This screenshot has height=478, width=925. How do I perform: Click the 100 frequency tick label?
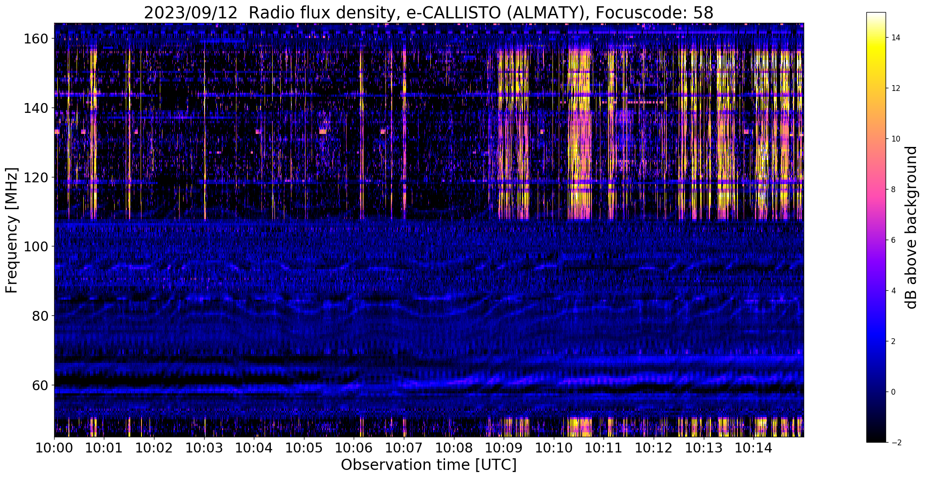(x=35, y=246)
